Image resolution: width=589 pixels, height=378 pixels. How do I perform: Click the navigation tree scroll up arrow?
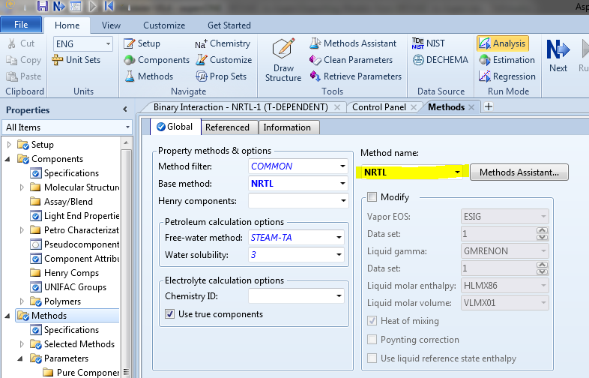pyautogui.click(x=126, y=143)
